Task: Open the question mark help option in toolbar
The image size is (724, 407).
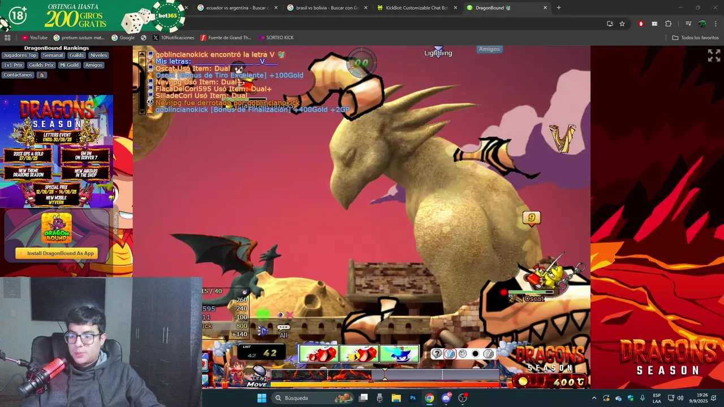Action: [x=437, y=354]
